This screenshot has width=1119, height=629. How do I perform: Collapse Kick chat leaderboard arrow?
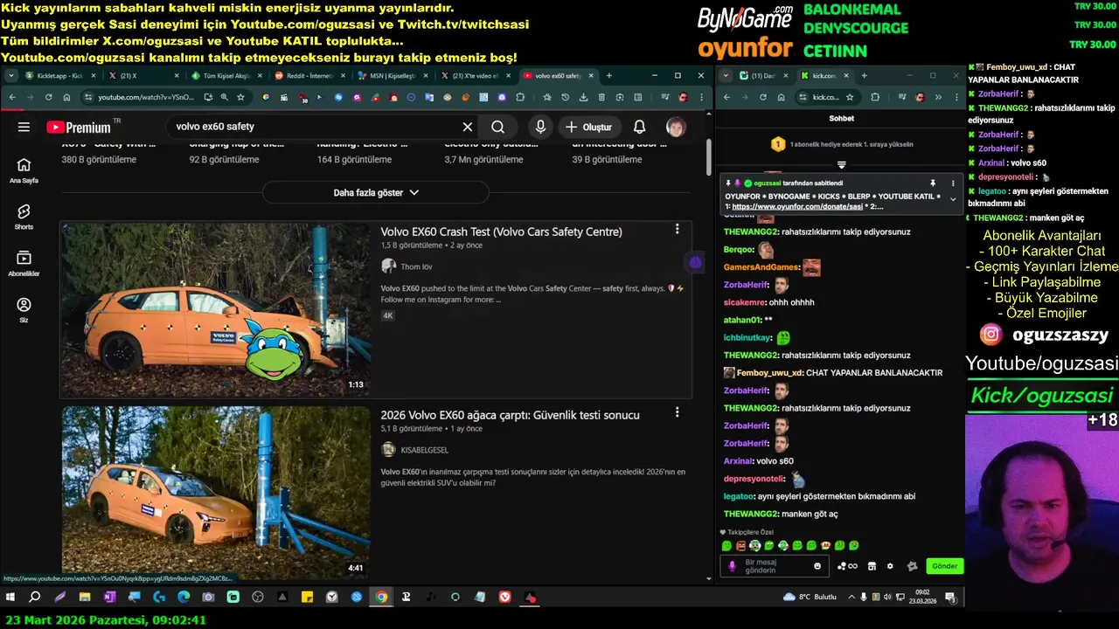point(842,164)
